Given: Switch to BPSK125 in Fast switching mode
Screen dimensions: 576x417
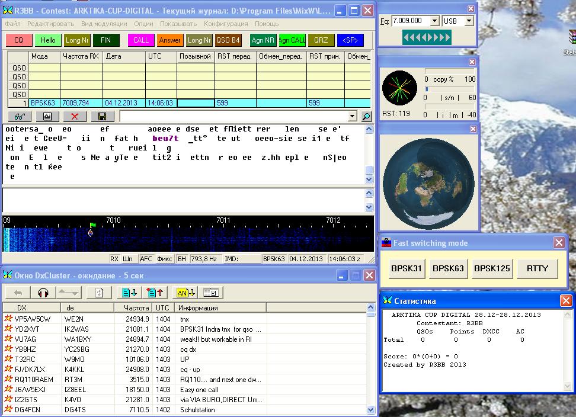Looking at the screenshot, I should (x=492, y=268).
